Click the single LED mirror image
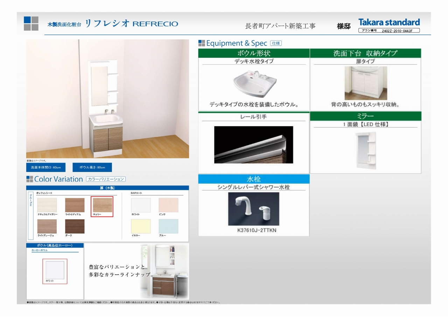448x317 pixels. tap(365, 150)
